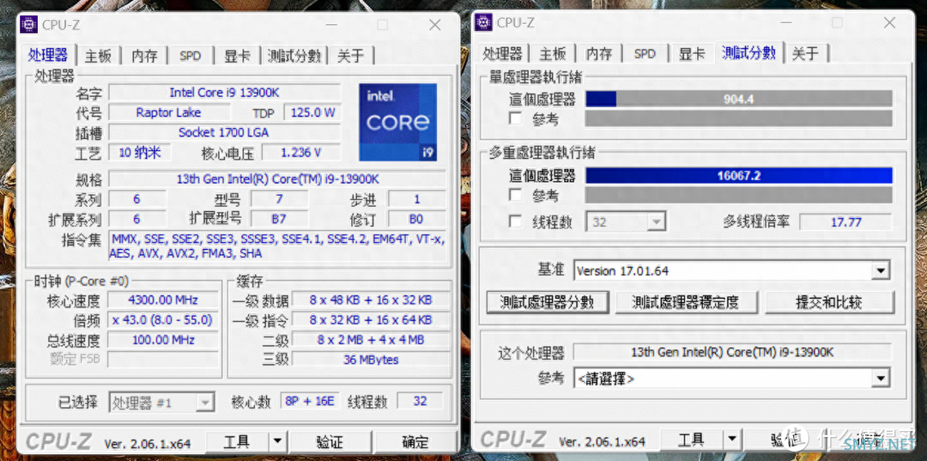Click 验证 button in left window
The height and width of the screenshot is (461, 927).
(x=330, y=441)
